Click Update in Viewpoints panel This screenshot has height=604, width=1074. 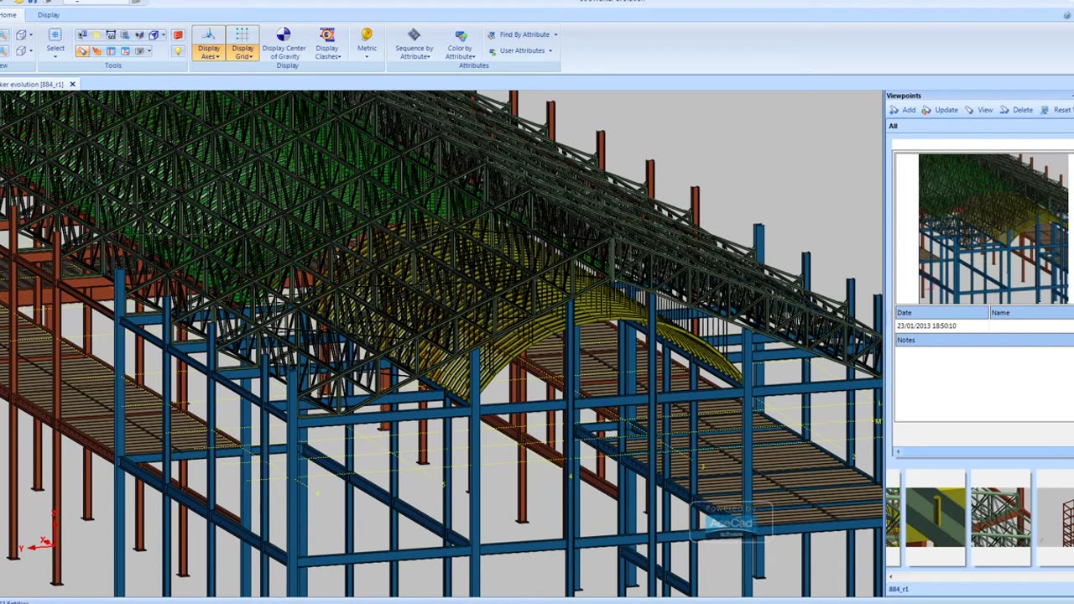939,110
